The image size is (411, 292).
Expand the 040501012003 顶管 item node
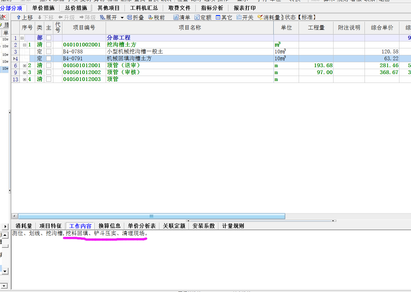click(x=25, y=79)
